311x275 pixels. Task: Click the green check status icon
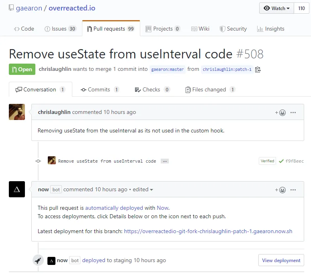(x=281, y=161)
